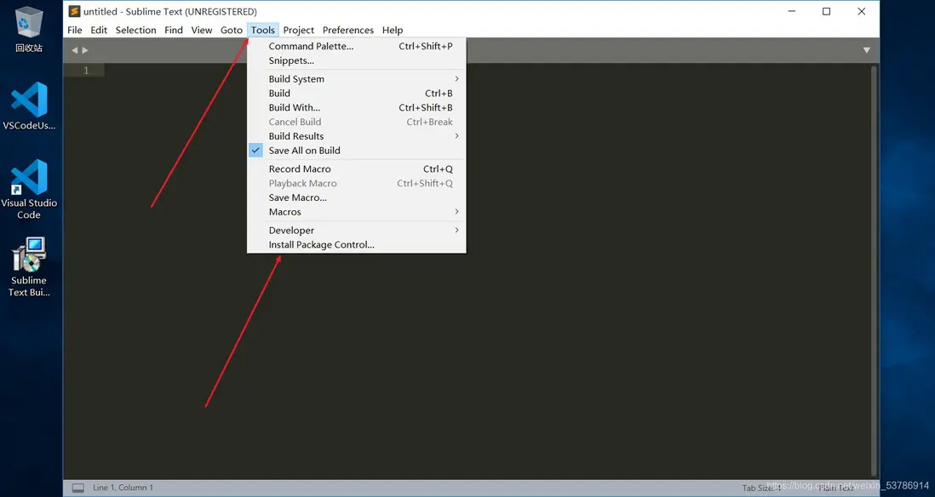Choose Command Palette... from Tools menu
The height and width of the screenshot is (497, 935).
(357, 46)
